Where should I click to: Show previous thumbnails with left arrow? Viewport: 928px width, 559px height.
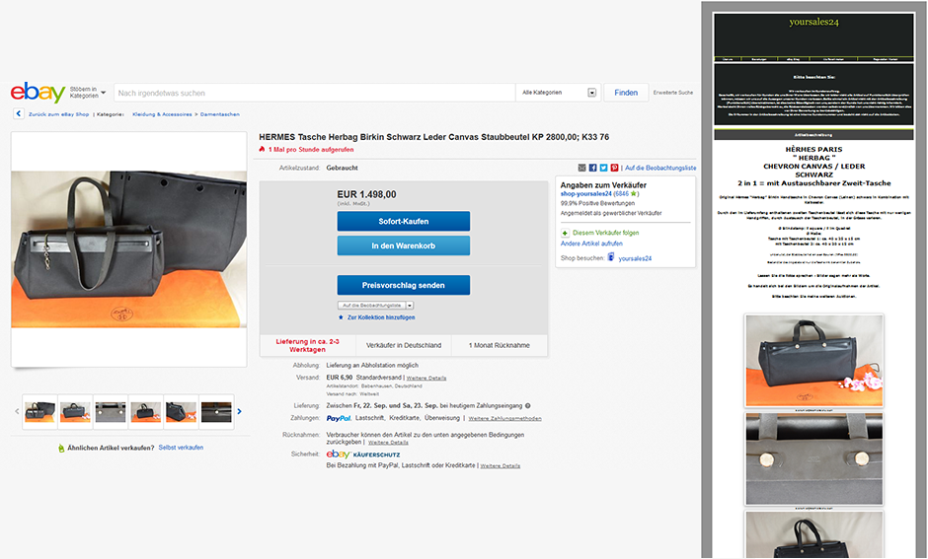click(x=17, y=411)
